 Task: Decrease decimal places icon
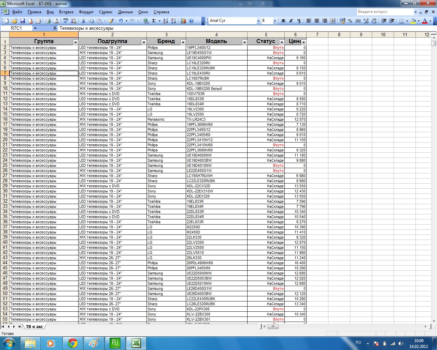click(374, 21)
